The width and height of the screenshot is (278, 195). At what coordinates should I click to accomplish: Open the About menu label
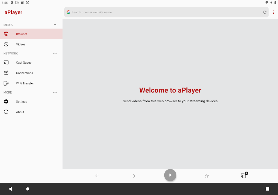pyautogui.click(x=20, y=112)
